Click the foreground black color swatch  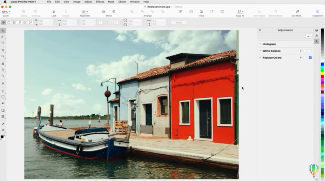click(x=2, y=137)
